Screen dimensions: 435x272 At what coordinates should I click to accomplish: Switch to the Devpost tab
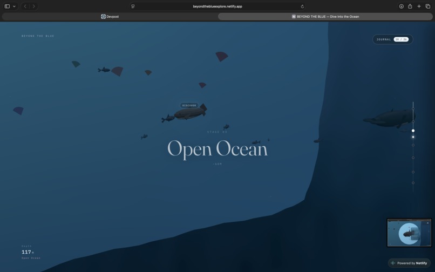pos(110,17)
